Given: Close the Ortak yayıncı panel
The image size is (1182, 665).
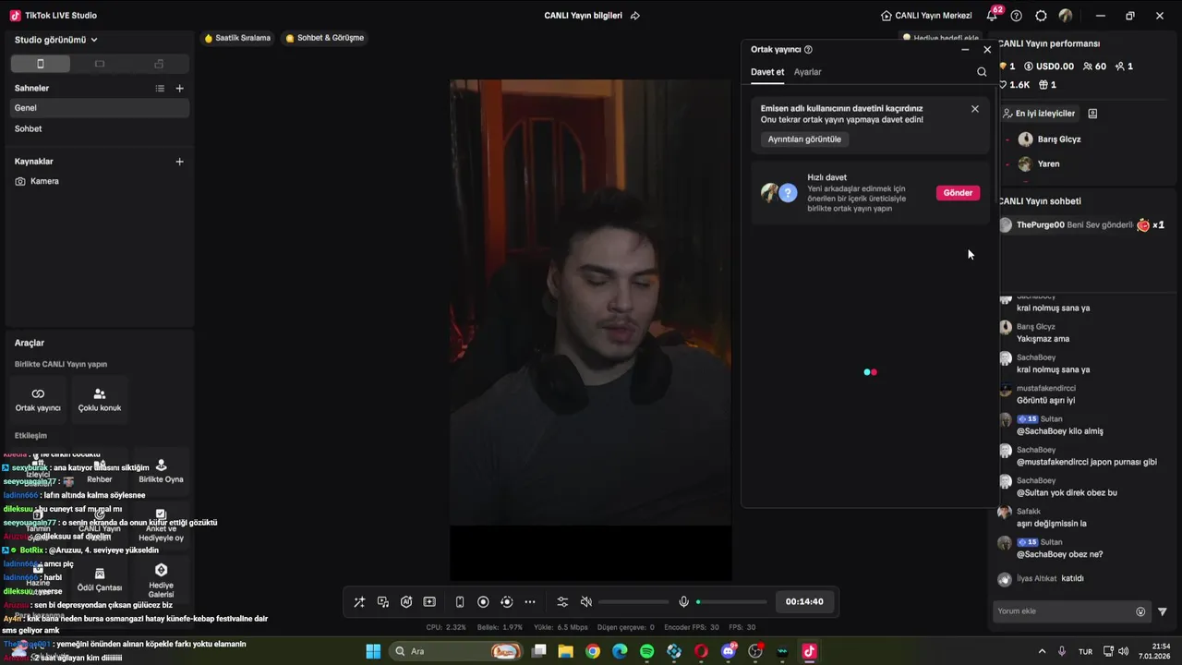Looking at the screenshot, I should coord(987,50).
